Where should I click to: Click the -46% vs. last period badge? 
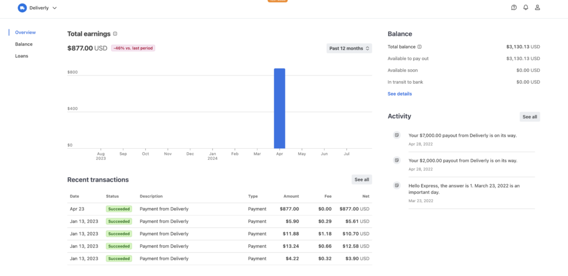click(x=133, y=48)
